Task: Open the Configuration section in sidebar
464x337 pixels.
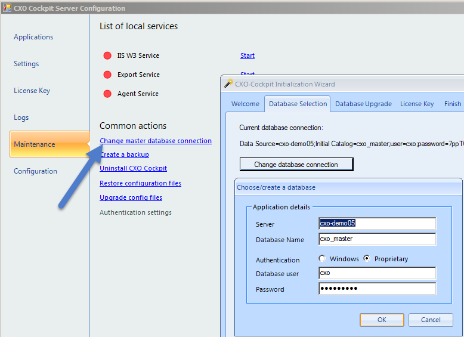Action: (36, 171)
